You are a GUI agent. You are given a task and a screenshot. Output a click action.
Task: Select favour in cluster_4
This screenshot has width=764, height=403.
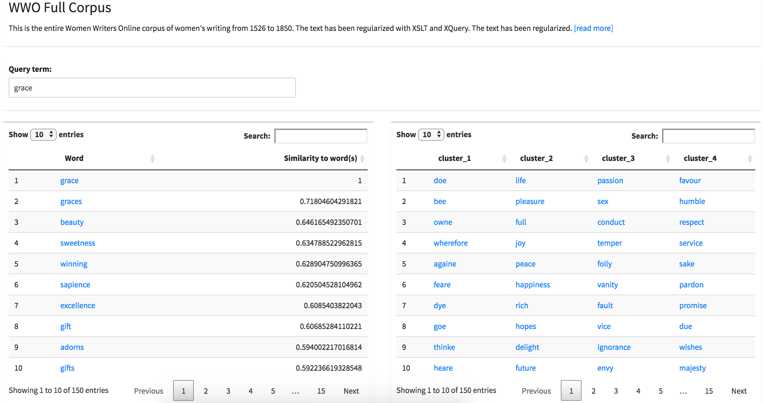690,180
